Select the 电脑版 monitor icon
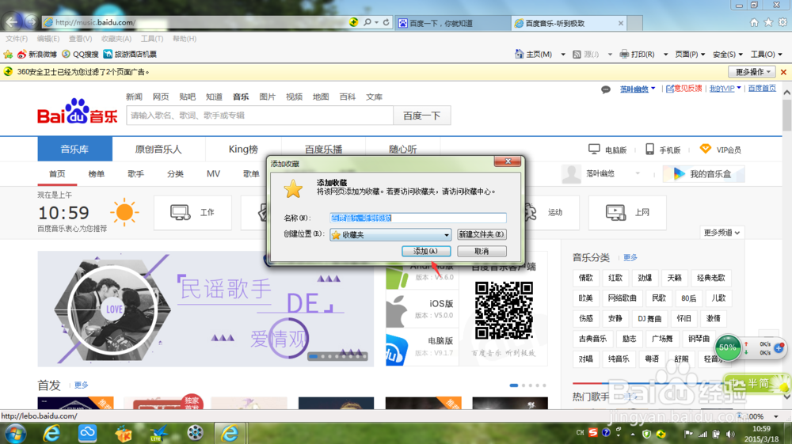The width and height of the screenshot is (792, 444). point(594,150)
